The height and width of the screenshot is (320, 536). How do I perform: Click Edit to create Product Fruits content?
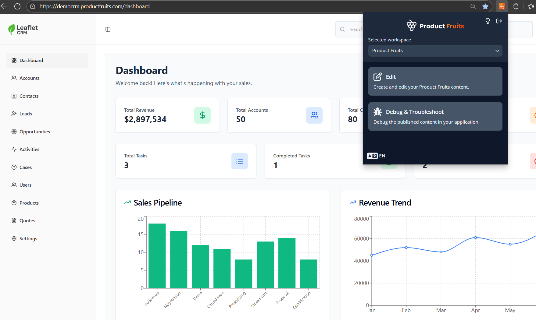(x=435, y=82)
